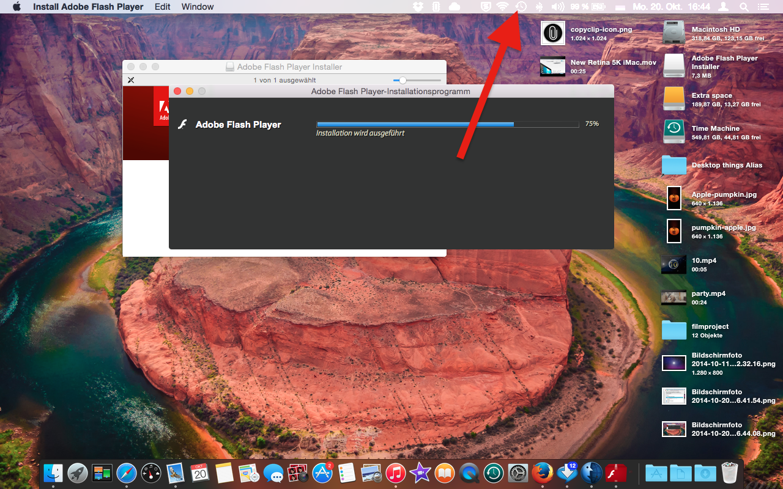Open the Dashboard gauge icon in Dock

tap(151, 472)
